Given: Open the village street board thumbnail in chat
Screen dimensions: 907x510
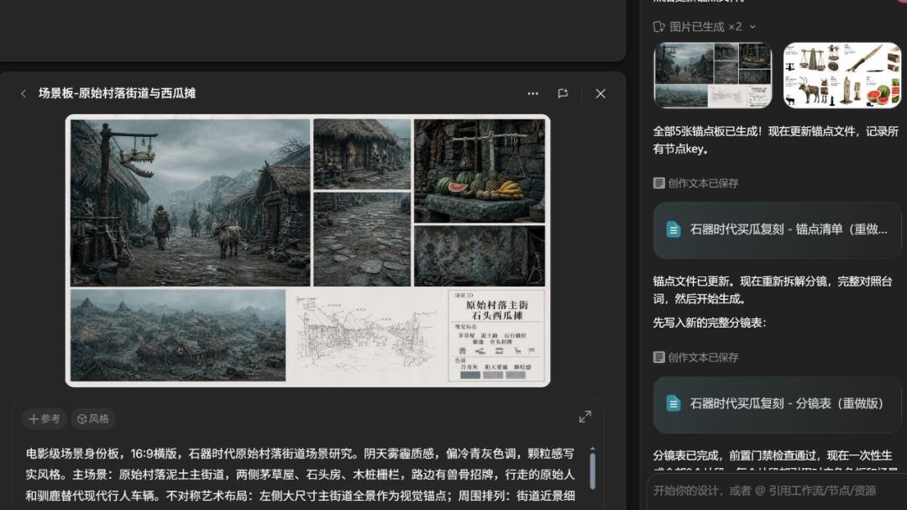Looking at the screenshot, I should [713, 76].
